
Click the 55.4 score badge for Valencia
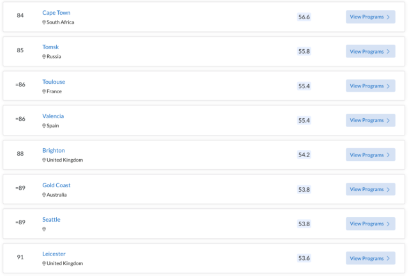(304, 120)
